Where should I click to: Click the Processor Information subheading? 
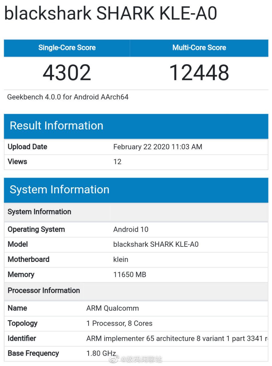coord(44,291)
